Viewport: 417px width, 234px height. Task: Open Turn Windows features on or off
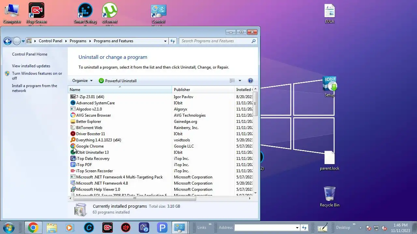[37, 76]
